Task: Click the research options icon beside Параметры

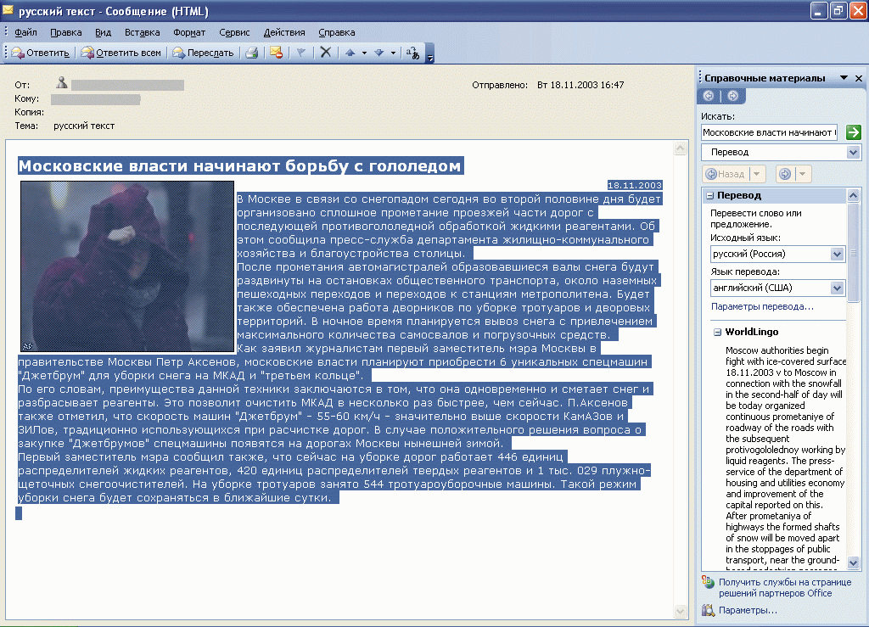Action: pyautogui.click(x=708, y=610)
